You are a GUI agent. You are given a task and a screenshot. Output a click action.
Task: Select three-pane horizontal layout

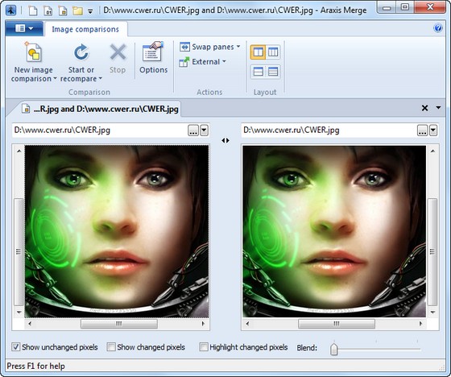point(273,71)
